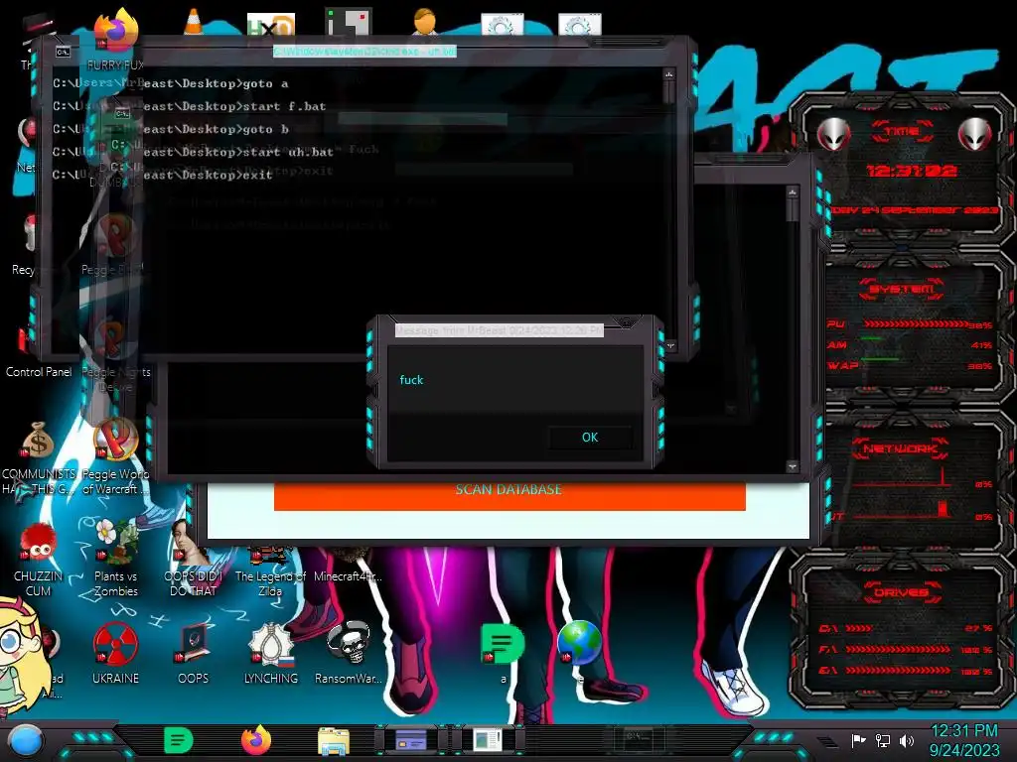Click the 'start uh.bat' command line text
This screenshot has width=1017, height=762.
[x=288, y=152]
